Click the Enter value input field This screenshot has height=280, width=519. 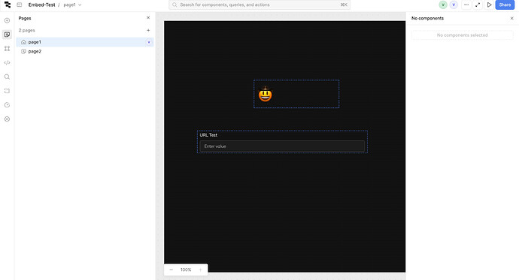[x=282, y=146]
